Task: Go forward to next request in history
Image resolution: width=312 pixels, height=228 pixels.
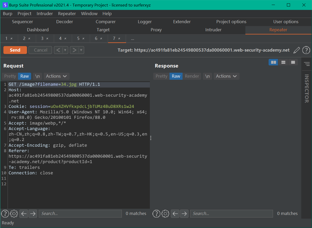Action: 75,50
